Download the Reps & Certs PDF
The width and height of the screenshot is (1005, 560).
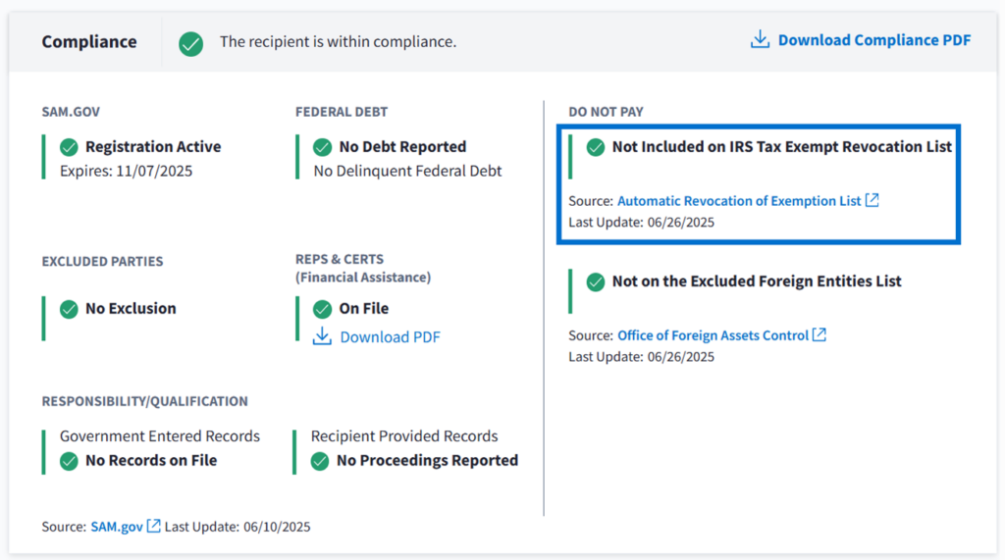point(390,337)
